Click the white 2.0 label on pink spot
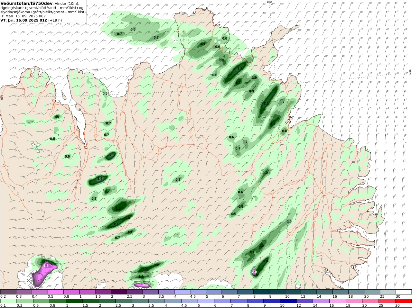412x308 pixels. click(254, 272)
